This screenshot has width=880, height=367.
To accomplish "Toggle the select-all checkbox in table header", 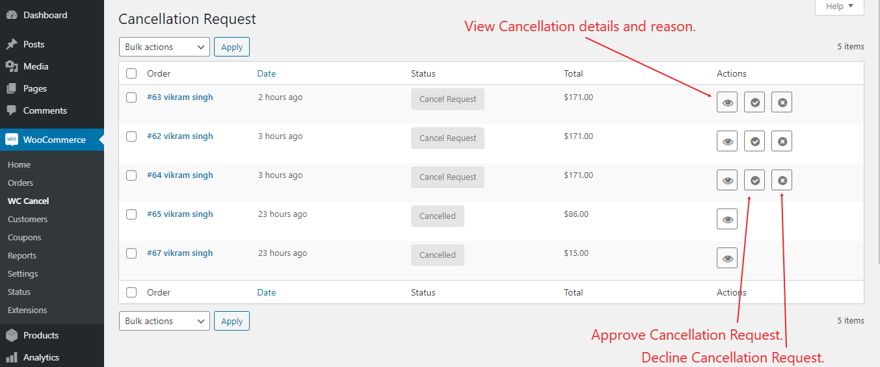I will pyautogui.click(x=131, y=73).
